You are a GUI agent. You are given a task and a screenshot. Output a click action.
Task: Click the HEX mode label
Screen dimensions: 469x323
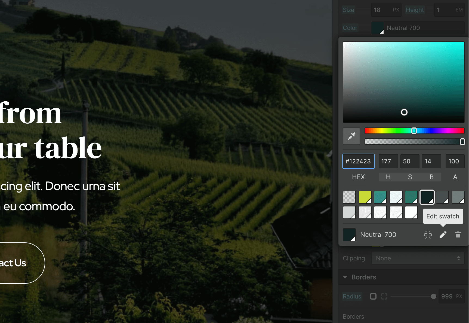[358, 177]
